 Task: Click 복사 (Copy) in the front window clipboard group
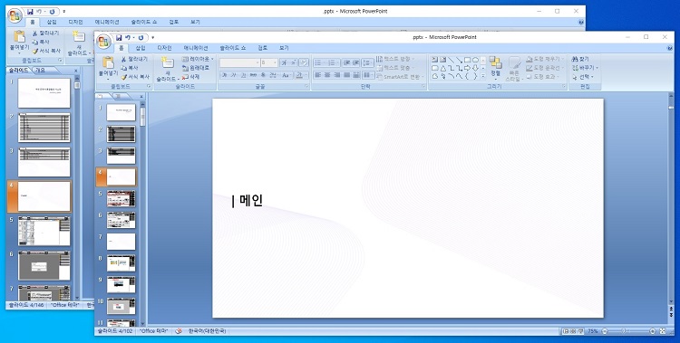pos(130,68)
